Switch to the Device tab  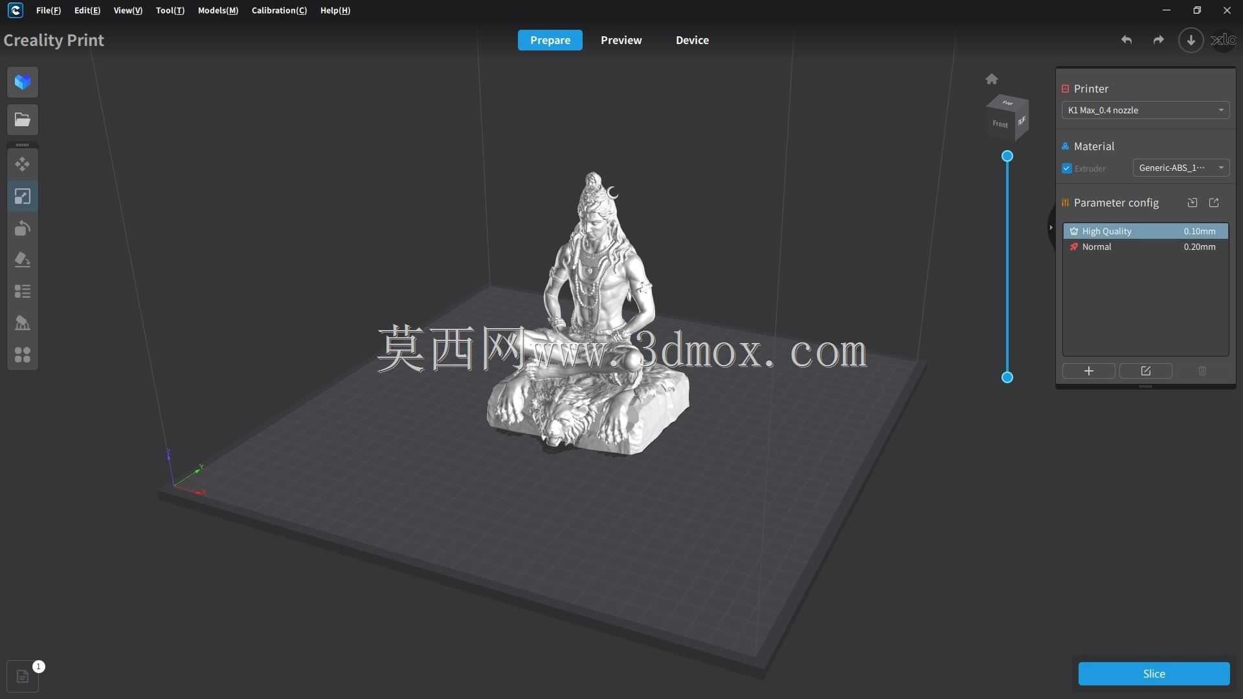click(692, 40)
